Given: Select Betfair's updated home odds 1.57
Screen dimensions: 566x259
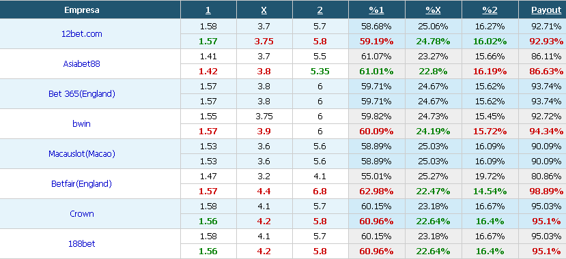Looking at the screenshot, I should (x=208, y=192).
